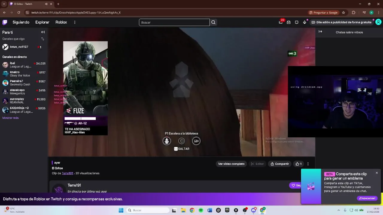Open auronplay live channel

click(x=24, y=101)
